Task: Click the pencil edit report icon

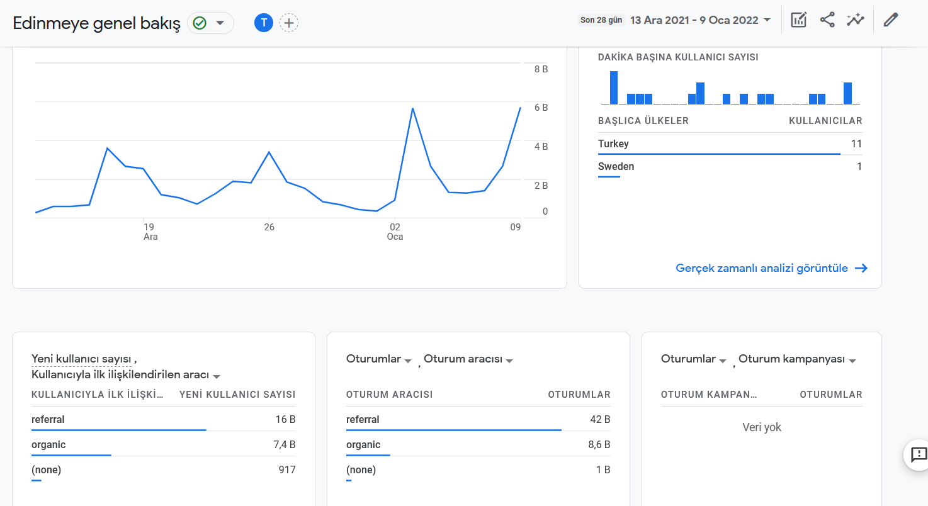Action: click(x=890, y=20)
